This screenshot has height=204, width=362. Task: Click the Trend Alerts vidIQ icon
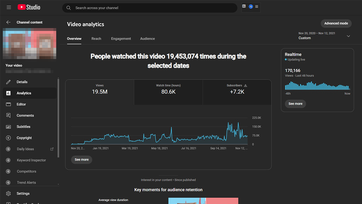tap(8, 182)
